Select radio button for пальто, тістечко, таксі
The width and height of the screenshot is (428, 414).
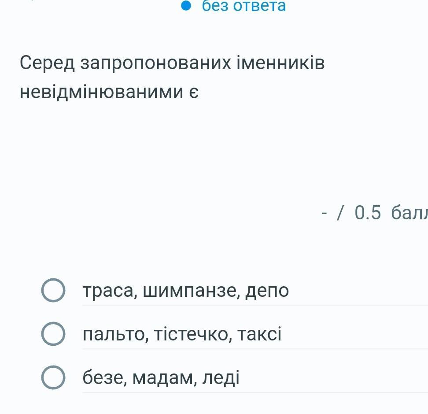tap(53, 334)
